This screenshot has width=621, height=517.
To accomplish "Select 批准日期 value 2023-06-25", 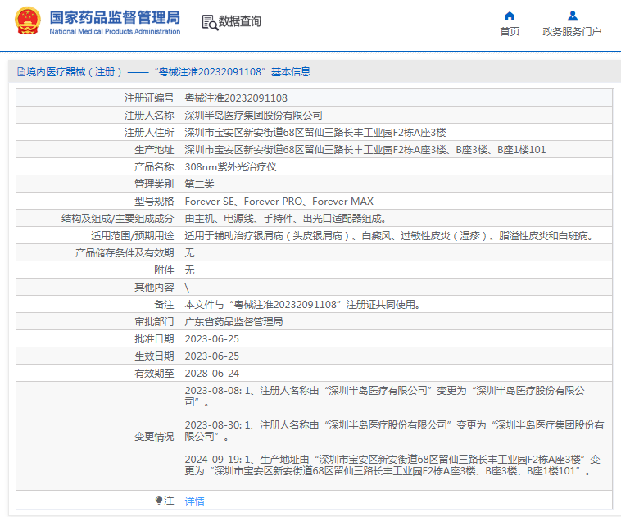I will pyautogui.click(x=212, y=339).
